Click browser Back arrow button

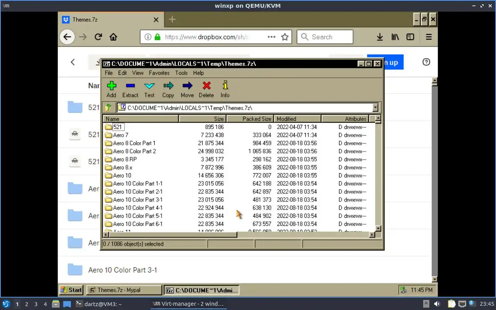[x=67, y=37]
